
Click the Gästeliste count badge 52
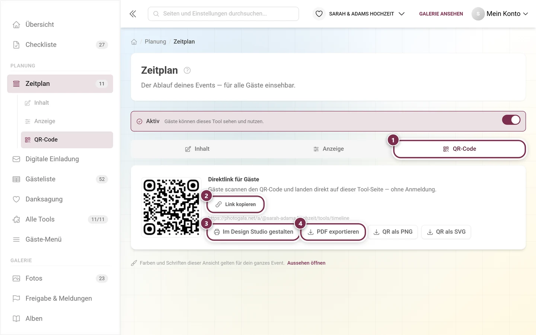[102, 179]
